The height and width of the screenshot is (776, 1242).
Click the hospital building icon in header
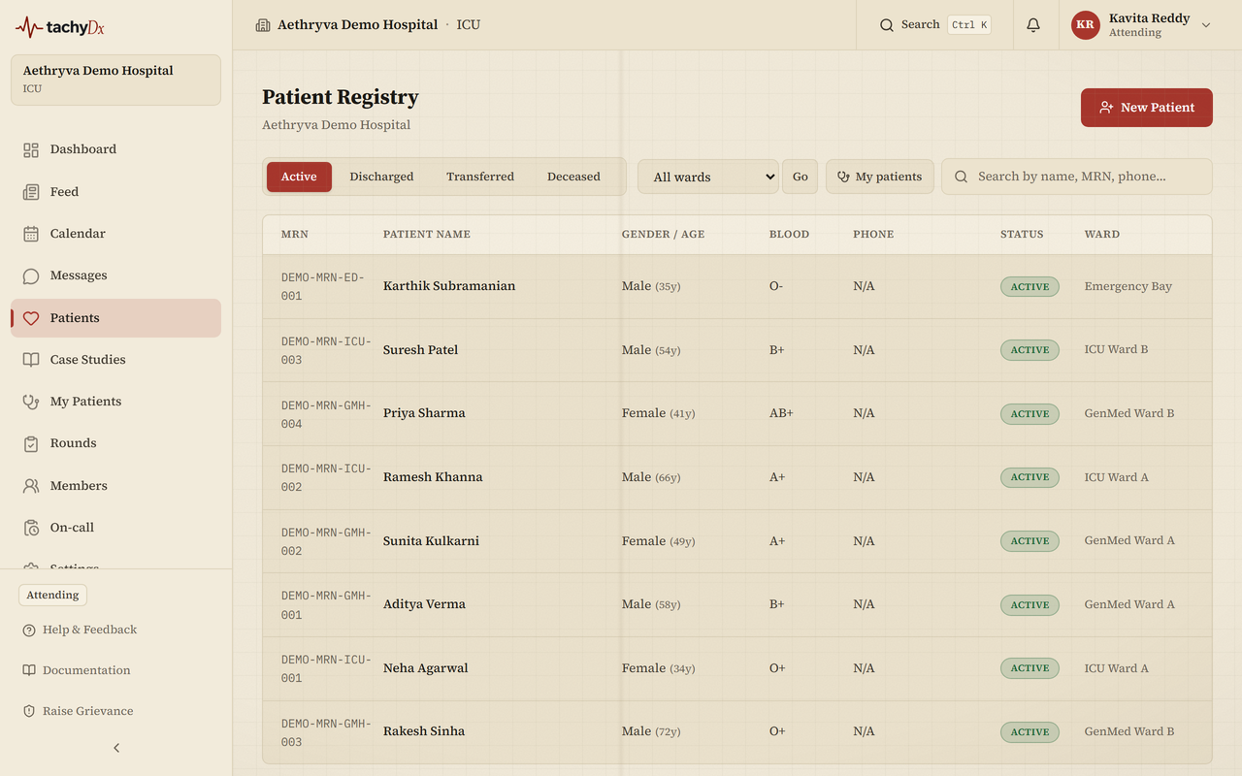click(x=263, y=25)
